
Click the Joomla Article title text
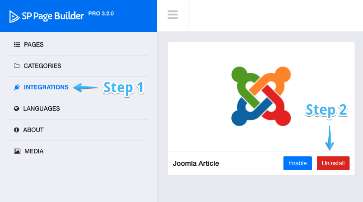point(196,163)
